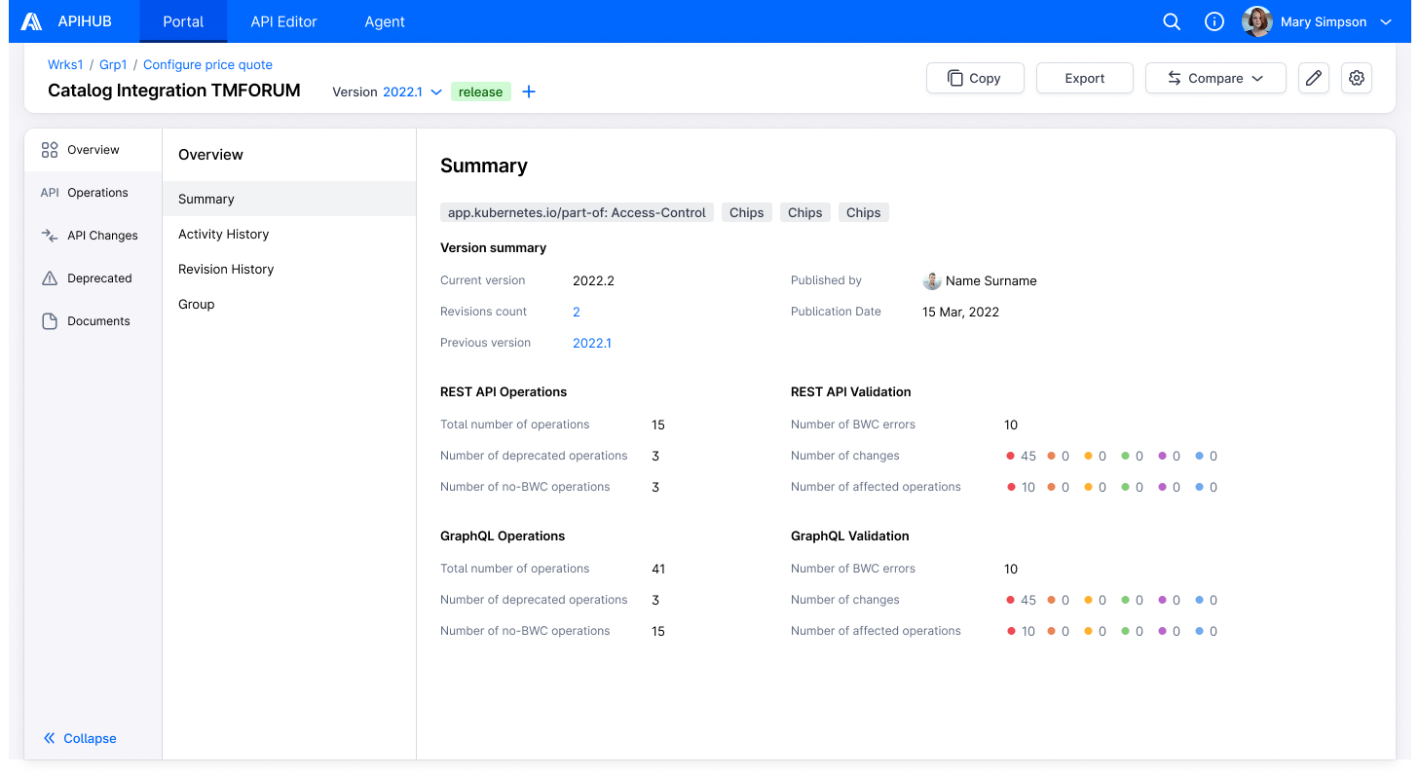Click the green release tag
Image resolution: width=1420 pixels, height=776 pixels.
point(481,92)
